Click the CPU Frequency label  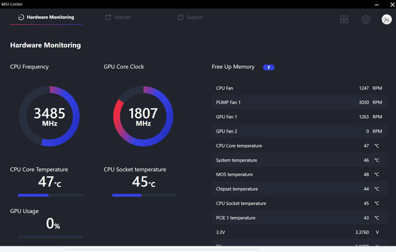29,67
